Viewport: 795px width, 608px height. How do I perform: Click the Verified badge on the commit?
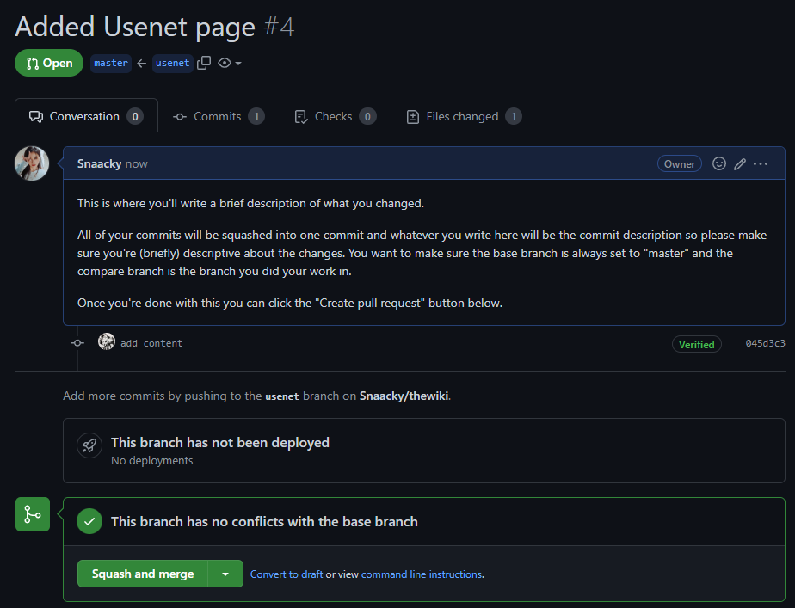tap(696, 343)
